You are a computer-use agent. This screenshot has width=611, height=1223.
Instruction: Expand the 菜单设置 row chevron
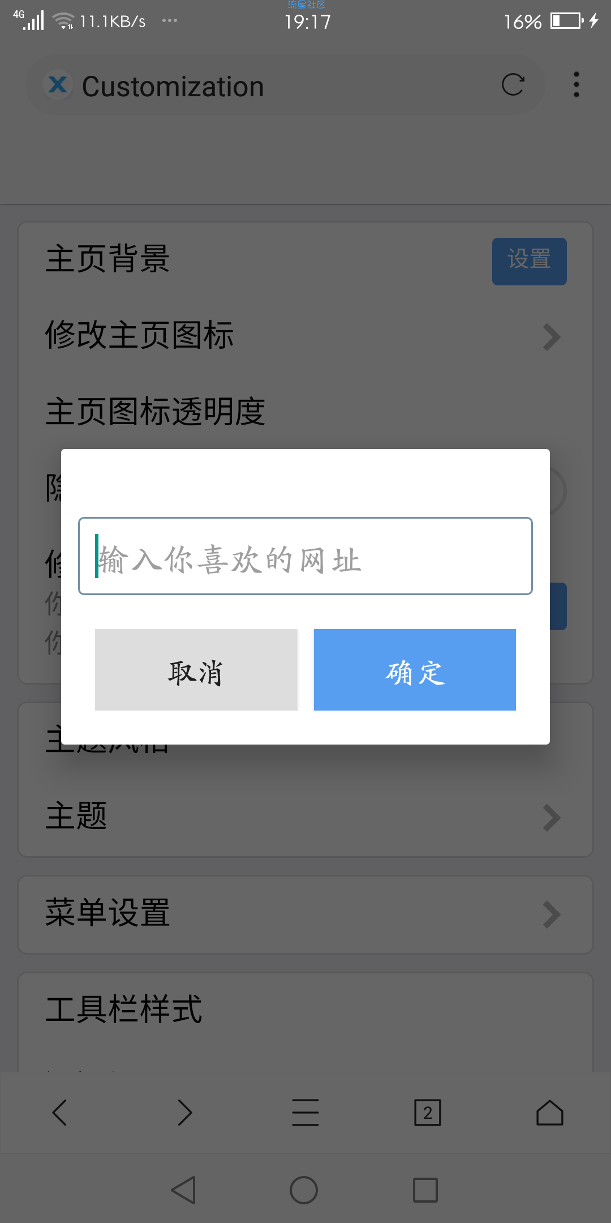tap(552, 914)
